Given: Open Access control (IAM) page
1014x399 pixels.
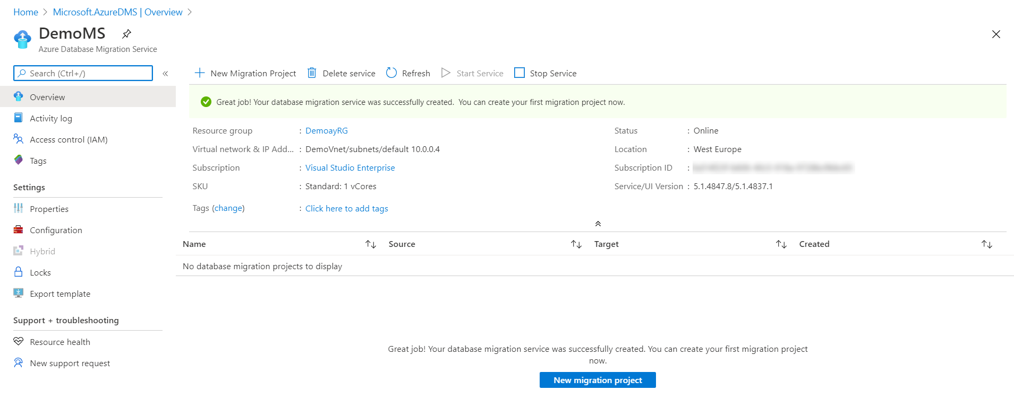Looking at the screenshot, I should click(68, 140).
